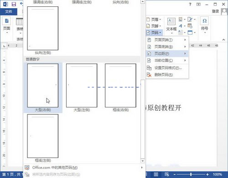Click the drop cap icon
228x178 pixels.
pyautogui.click(x=181, y=32)
